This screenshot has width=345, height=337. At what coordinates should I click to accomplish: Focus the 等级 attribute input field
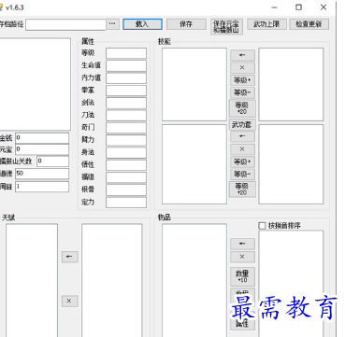[x=126, y=53]
